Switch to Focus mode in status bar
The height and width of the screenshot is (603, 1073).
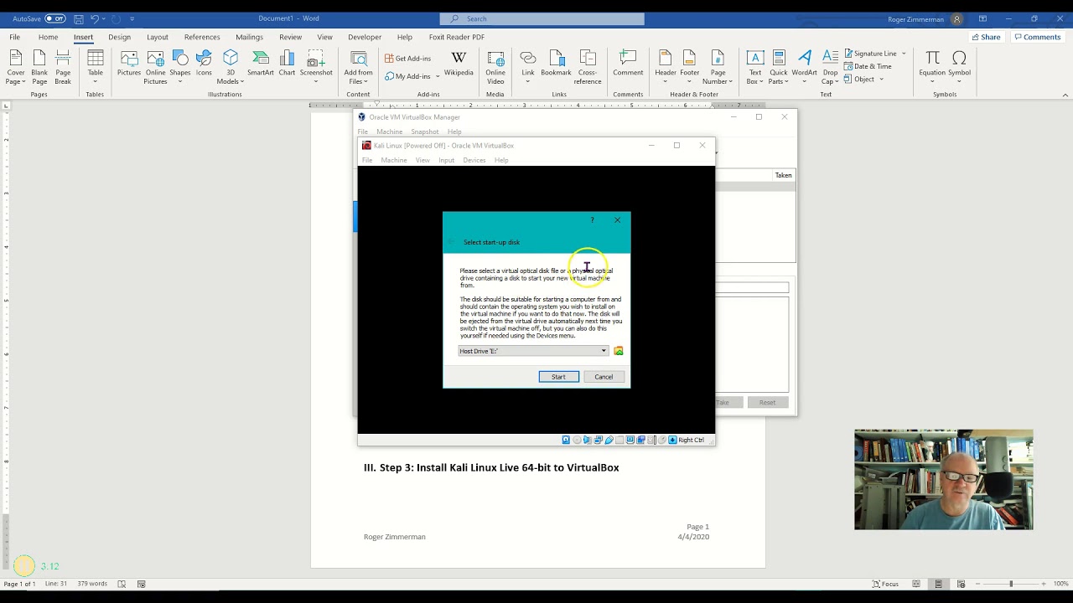[885, 584]
